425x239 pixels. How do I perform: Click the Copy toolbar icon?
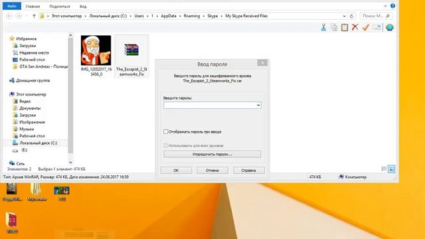(334, 27)
